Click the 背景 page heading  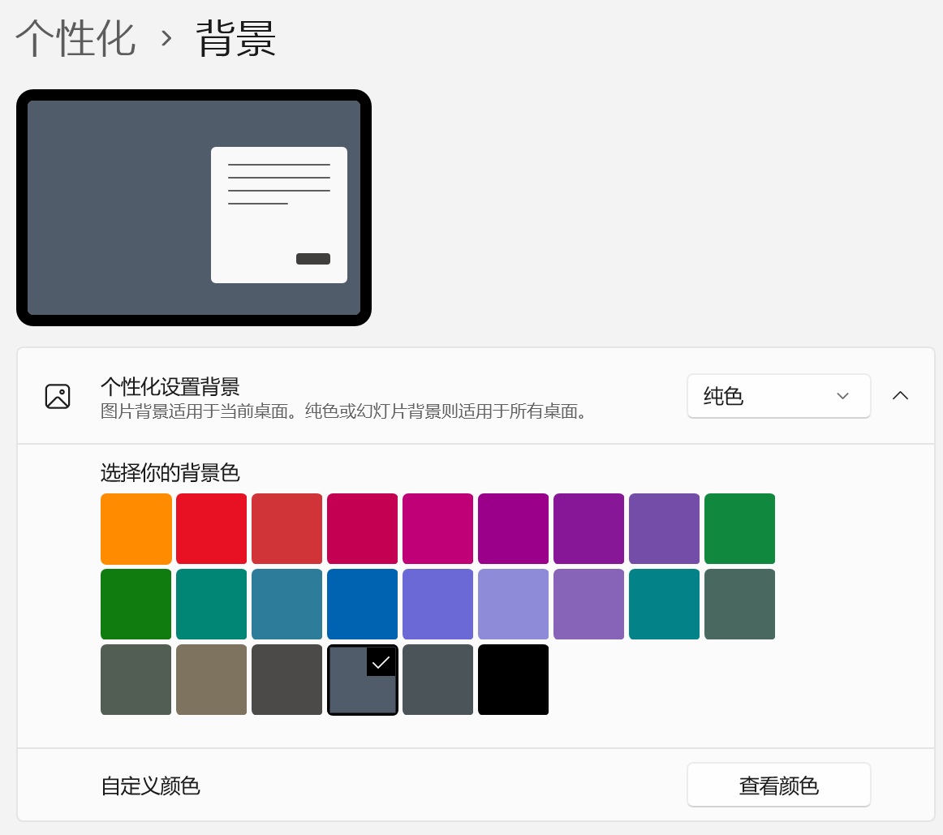236,38
